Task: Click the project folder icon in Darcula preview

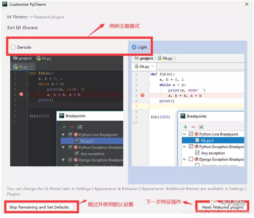Action: [16, 58]
